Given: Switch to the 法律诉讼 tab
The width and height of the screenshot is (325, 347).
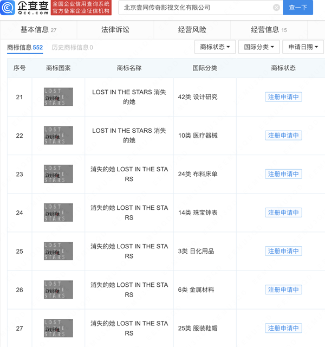Looking at the screenshot, I should pyautogui.click(x=115, y=30).
